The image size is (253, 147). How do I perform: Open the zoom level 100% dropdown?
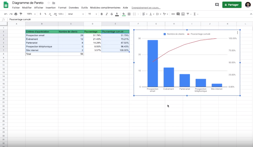tap(31, 14)
